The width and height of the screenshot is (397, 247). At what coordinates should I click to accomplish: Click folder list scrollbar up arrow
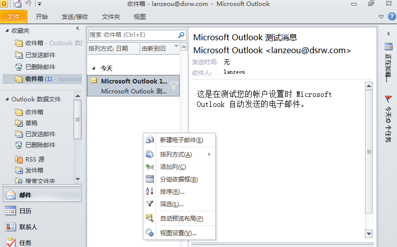[x=78, y=96]
